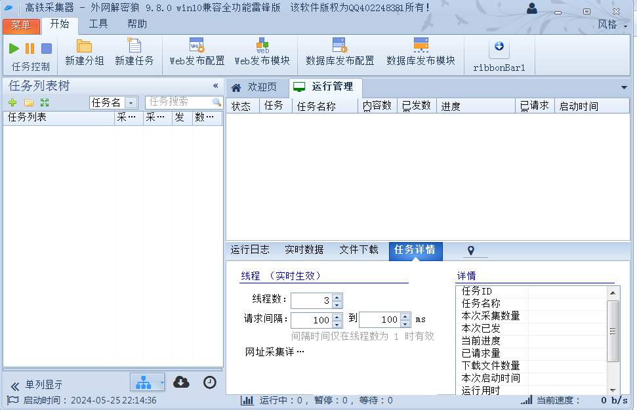Click the 网址采集详… label

274,352
